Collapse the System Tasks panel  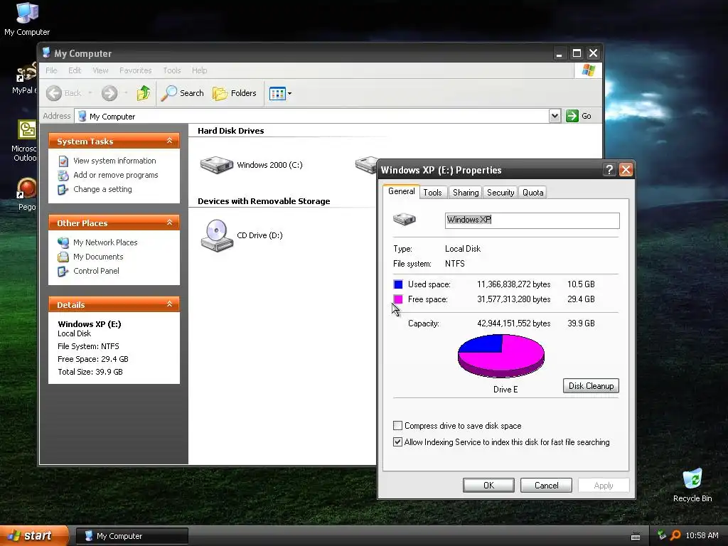coord(169,141)
